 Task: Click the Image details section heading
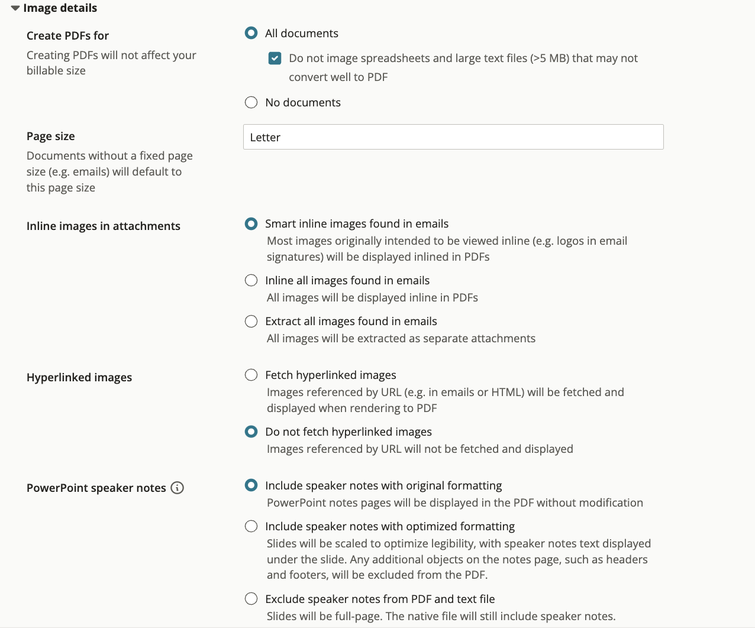point(60,8)
